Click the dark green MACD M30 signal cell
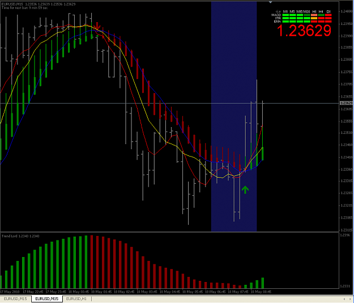354x303 pixels. [307, 15]
